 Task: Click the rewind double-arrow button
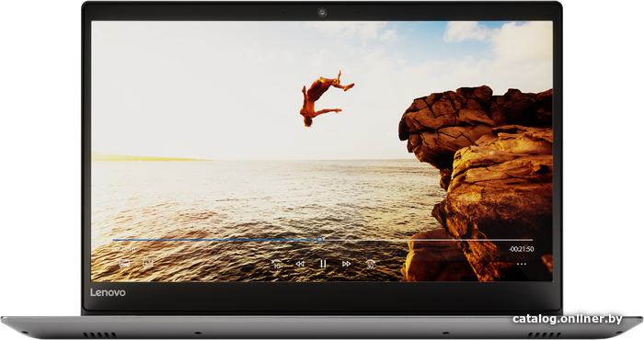click(x=300, y=264)
